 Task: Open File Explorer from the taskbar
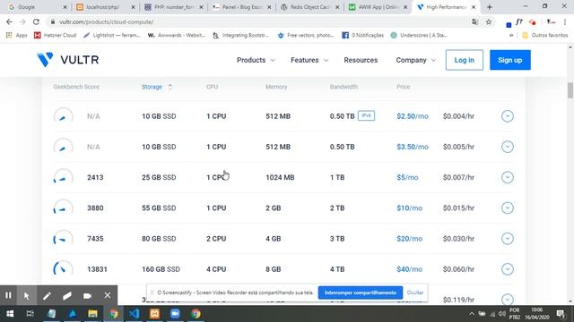pos(92,314)
